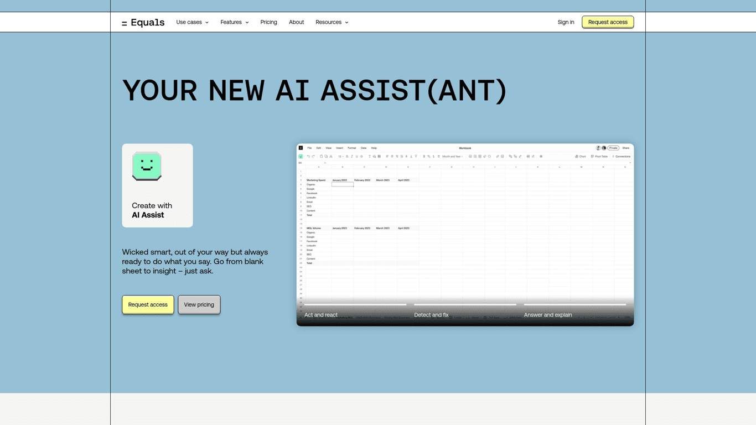The width and height of the screenshot is (756, 425).
Task: Click the header Request access button
Action: [608, 22]
